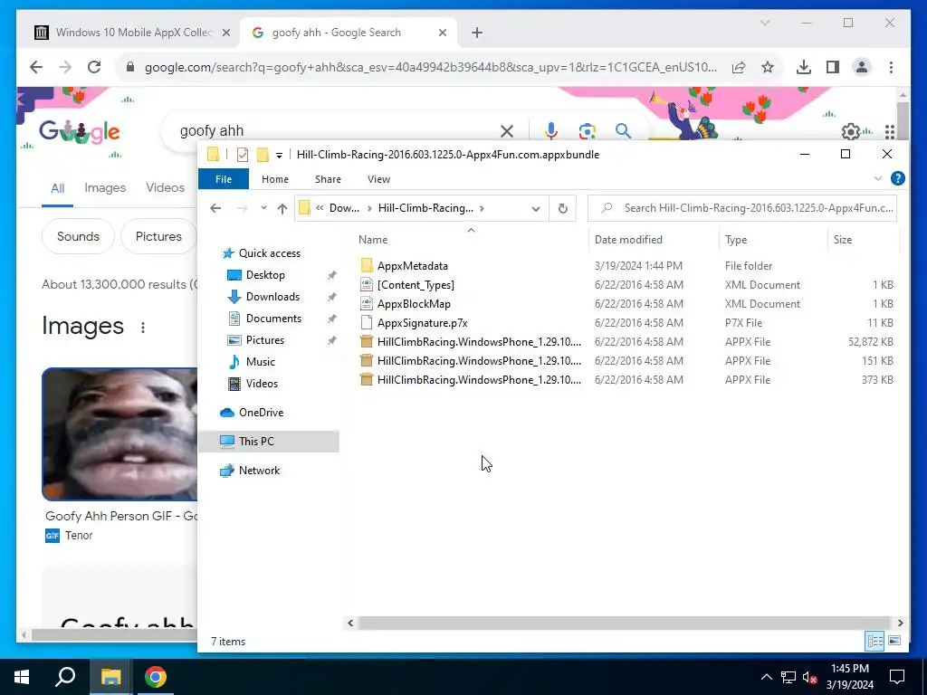Click Google Lens image search icon
Viewport: 927px width, 695px height.
click(587, 130)
